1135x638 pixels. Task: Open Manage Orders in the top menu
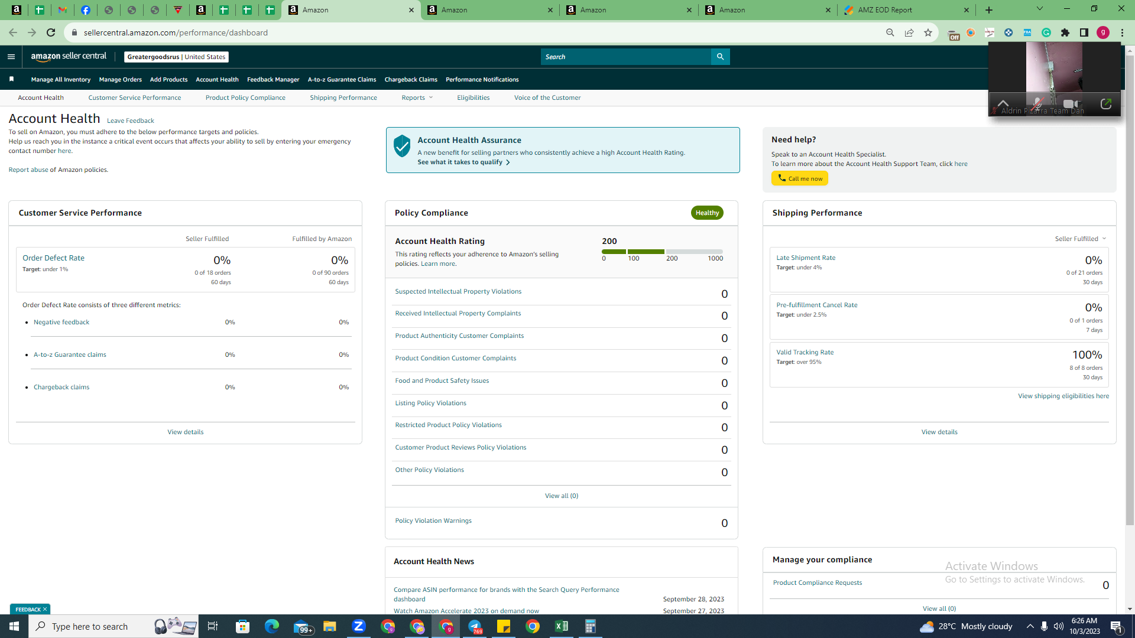tap(121, 79)
